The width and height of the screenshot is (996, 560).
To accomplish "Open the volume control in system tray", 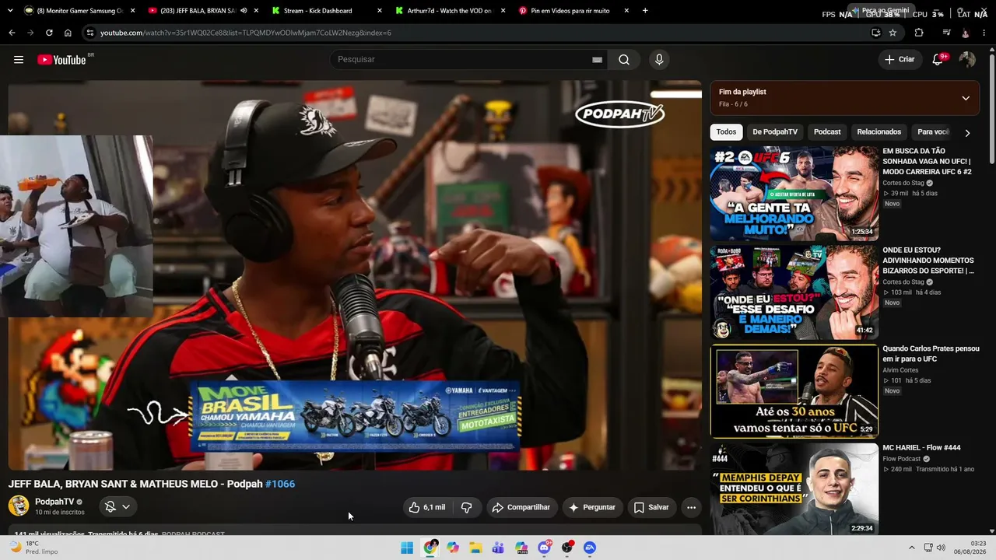I will [941, 548].
